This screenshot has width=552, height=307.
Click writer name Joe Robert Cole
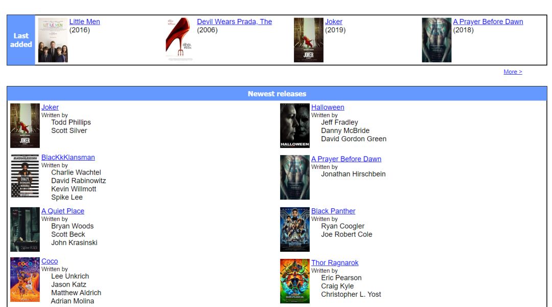pos(347,234)
